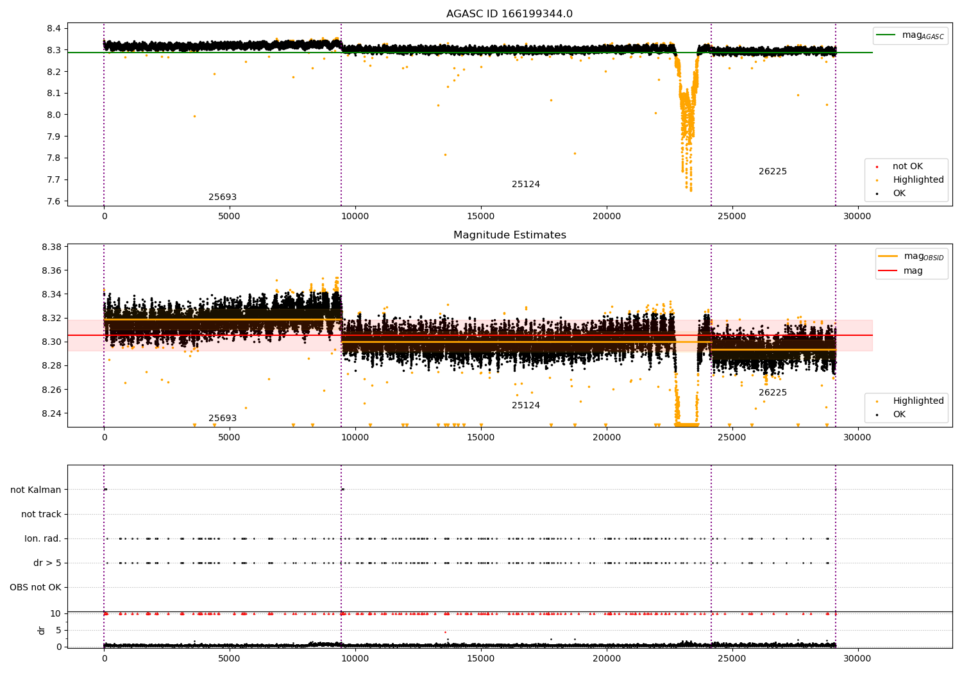962x673 pixels.
Task: Click the 8.38 y-axis tick label
Action: pos(51,247)
